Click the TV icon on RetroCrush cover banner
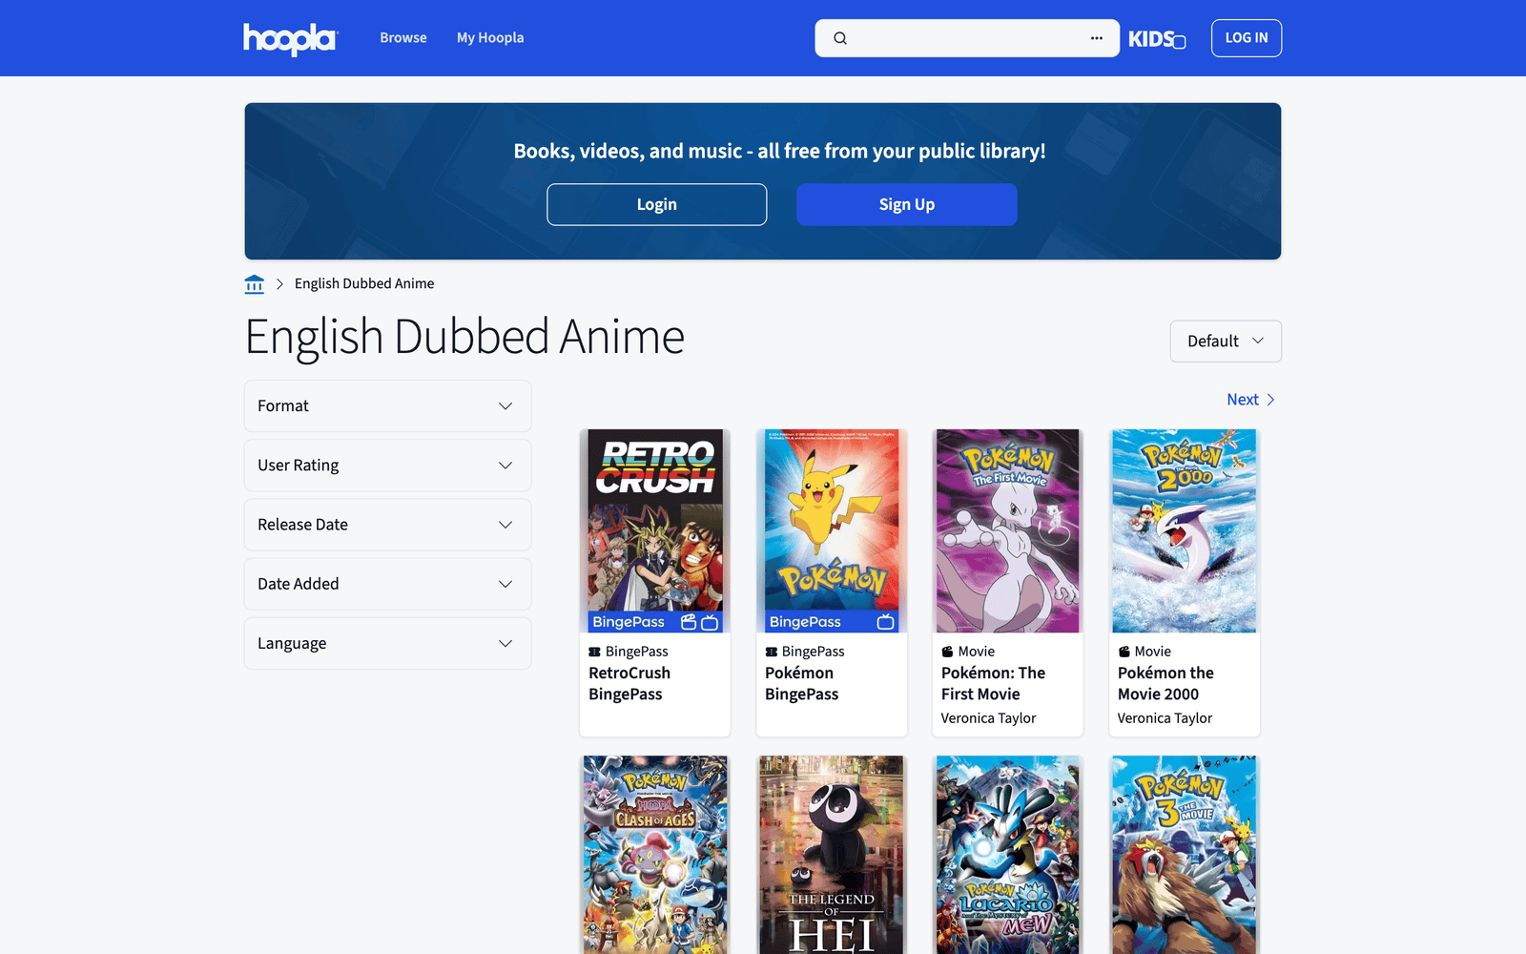Viewport: 1526px width, 954px height. pyautogui.click(x=710, y=622)
